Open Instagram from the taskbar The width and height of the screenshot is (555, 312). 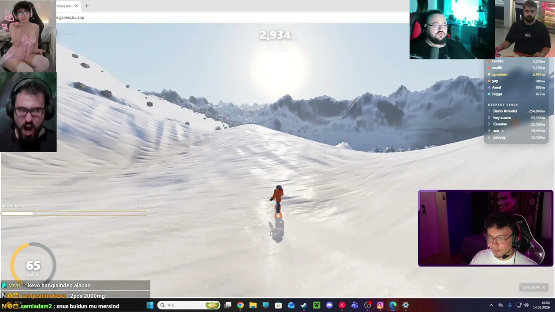[380, 305]
